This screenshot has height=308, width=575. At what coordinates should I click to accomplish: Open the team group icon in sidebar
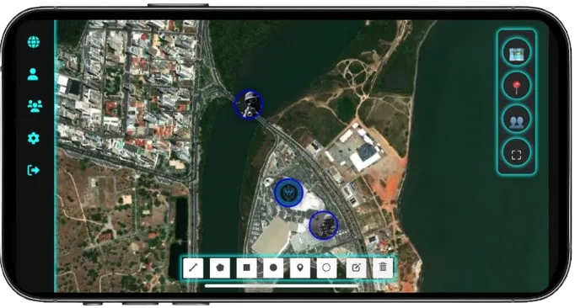point(35,106)
